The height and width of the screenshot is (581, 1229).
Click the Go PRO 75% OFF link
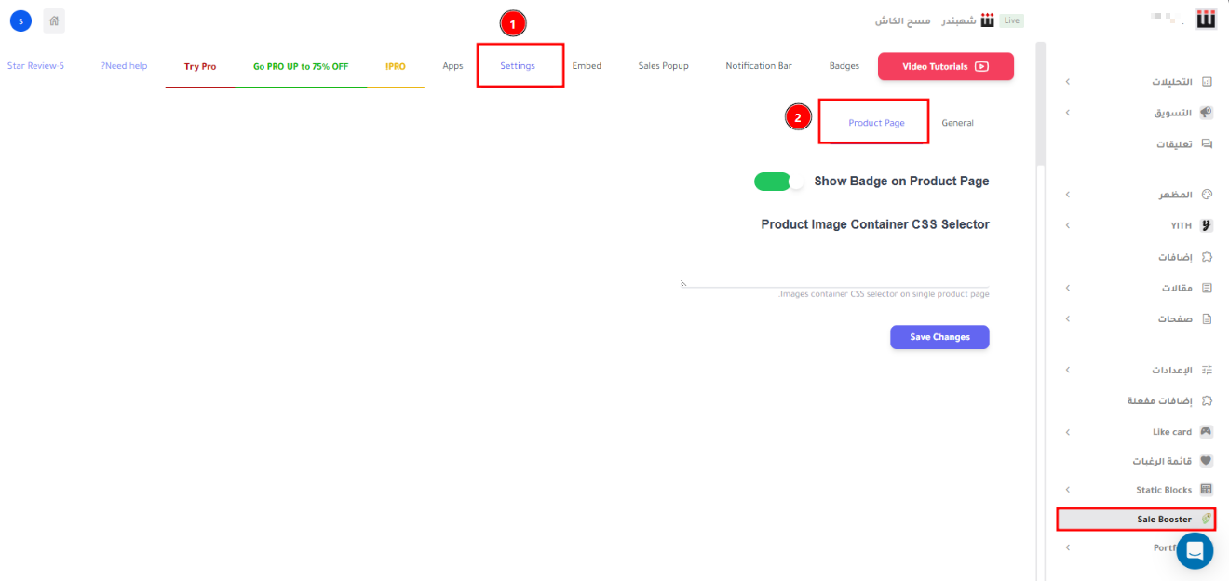point(301,67)
